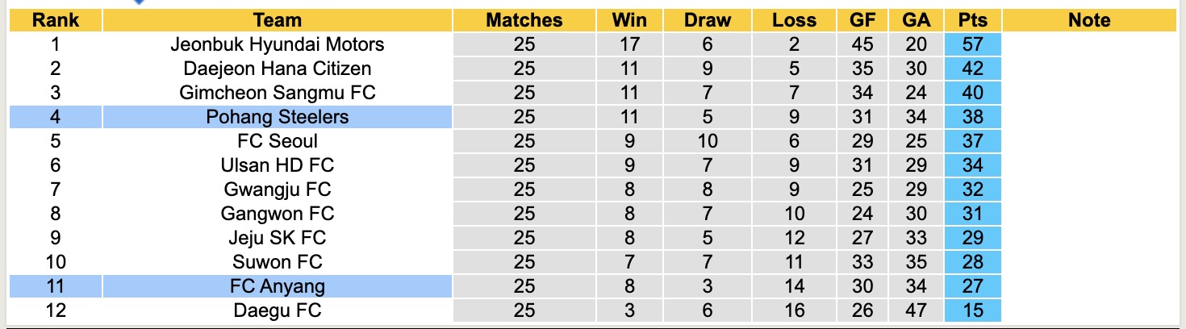Click the Daegu FC team name
Viewport: 1186px width, 329px height.
click(277, 310)
